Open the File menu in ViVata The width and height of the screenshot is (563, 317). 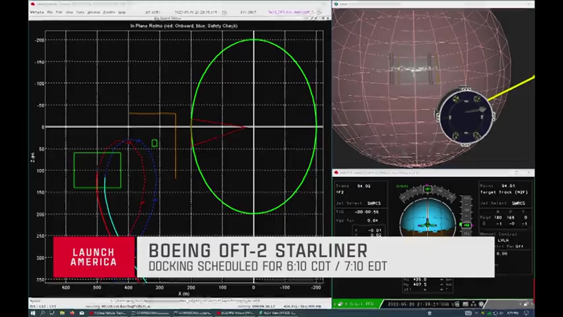click(x=50, y=12)
